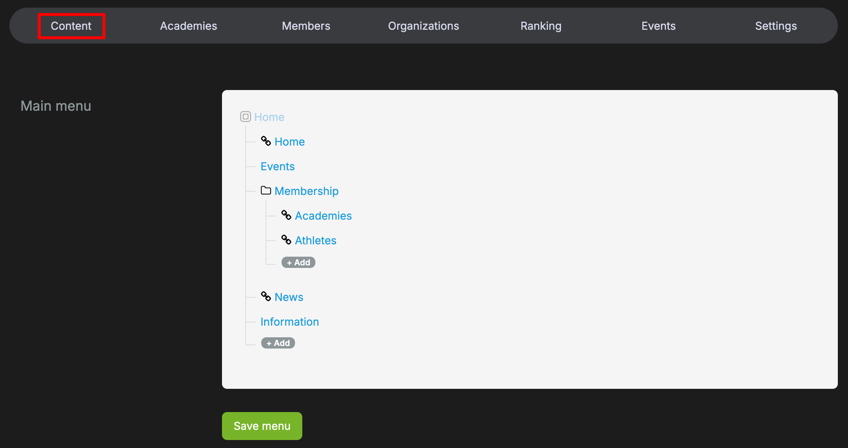Select Information in the menu tree

point(290,322)
